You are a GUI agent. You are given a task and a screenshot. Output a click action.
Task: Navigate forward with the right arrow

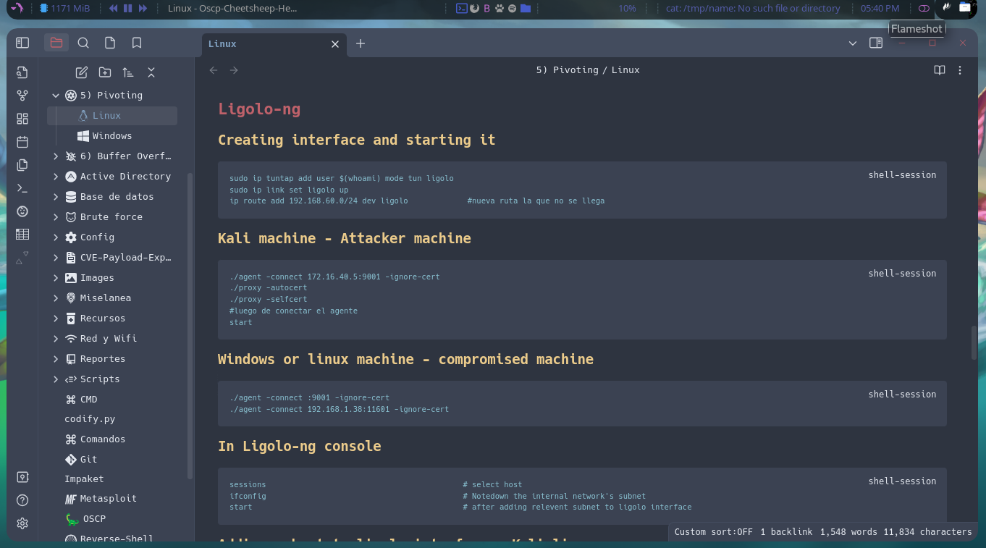pos(234,70)
